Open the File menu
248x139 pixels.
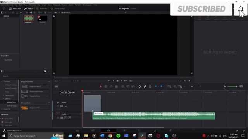click(16, 5)
